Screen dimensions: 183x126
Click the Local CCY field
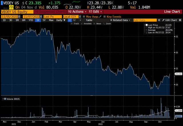(x=71, y=17)
